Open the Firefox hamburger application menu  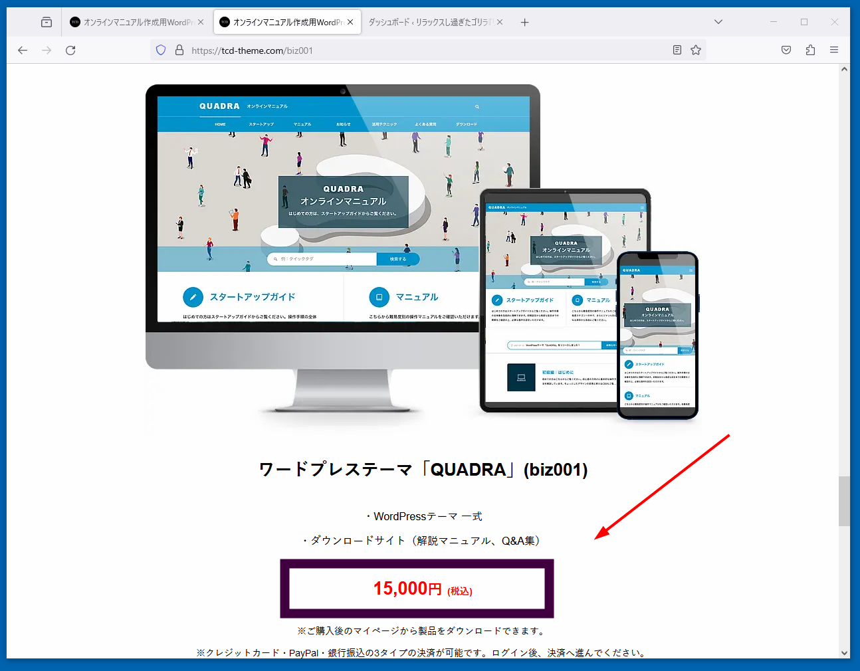[834, 50]
